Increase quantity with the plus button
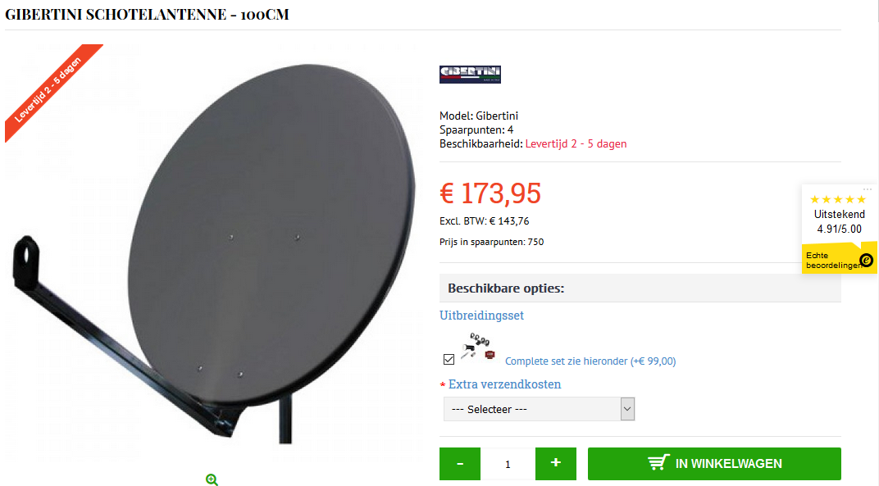The height and width of the screenshot is (486, 879). (x=556, y=464)
